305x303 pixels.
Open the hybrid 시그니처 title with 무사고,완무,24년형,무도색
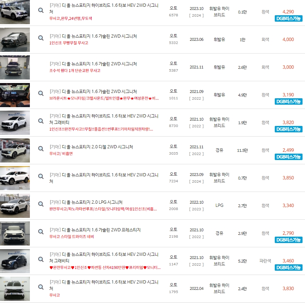104,9
